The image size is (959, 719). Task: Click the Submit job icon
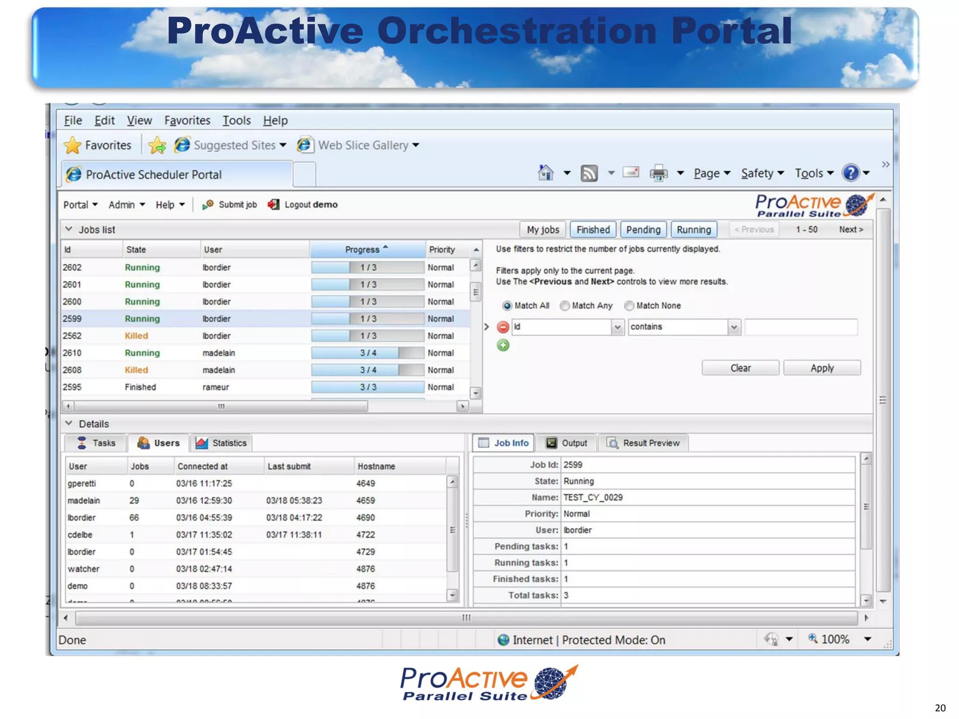pos(208,205)
